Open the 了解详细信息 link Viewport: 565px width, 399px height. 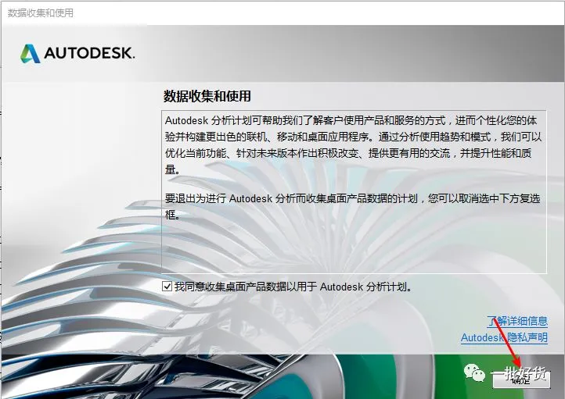[517, 321]
